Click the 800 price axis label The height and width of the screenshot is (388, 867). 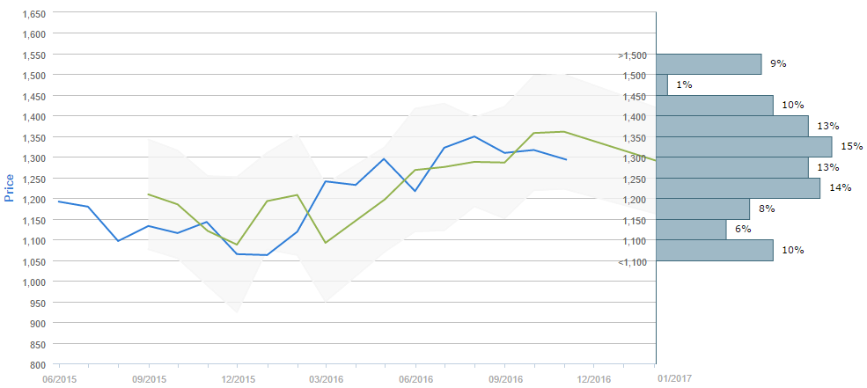[40, 364]
